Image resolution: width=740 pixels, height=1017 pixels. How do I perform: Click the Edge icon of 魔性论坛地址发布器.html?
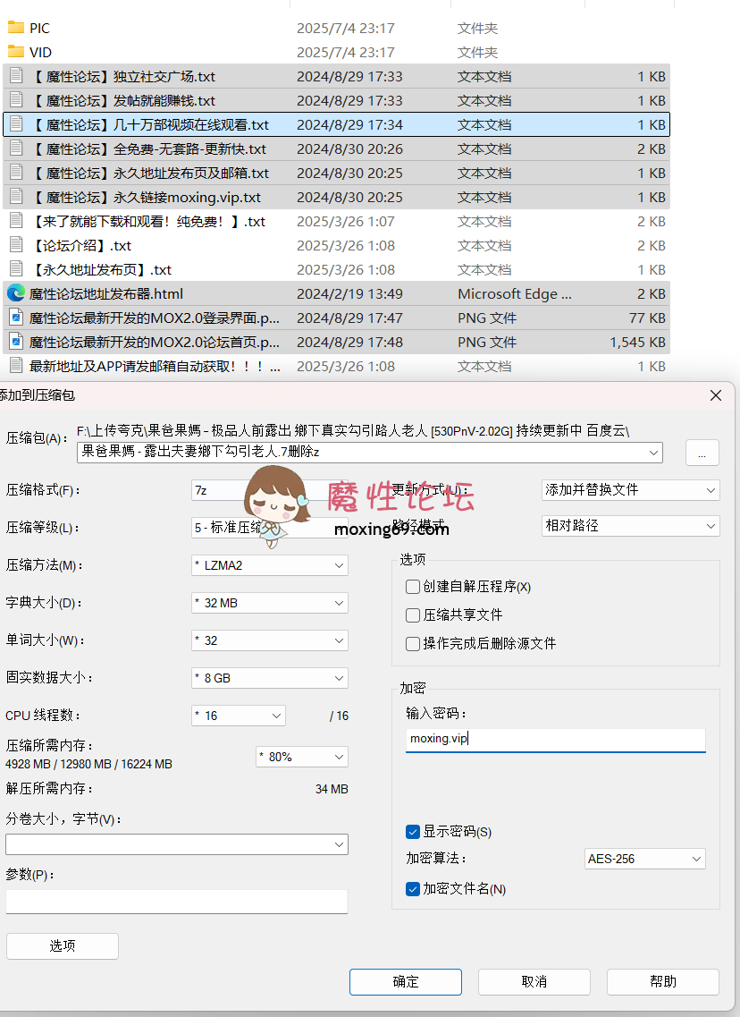coord(16,293)
